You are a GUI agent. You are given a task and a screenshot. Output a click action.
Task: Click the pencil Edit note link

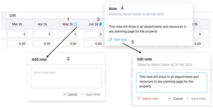pos(118,40)
